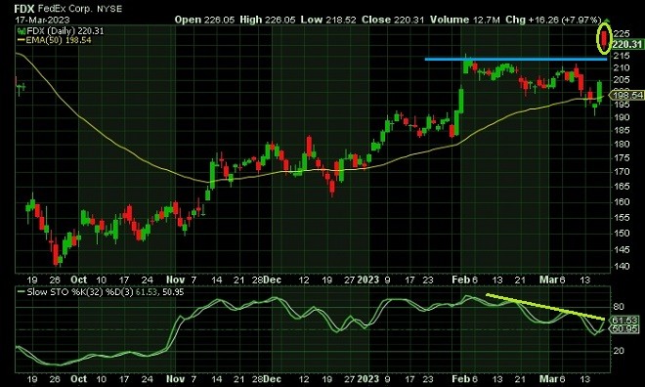Click the 17-Mar-2023 date label

pyautogui.click(x=42, y=20)
